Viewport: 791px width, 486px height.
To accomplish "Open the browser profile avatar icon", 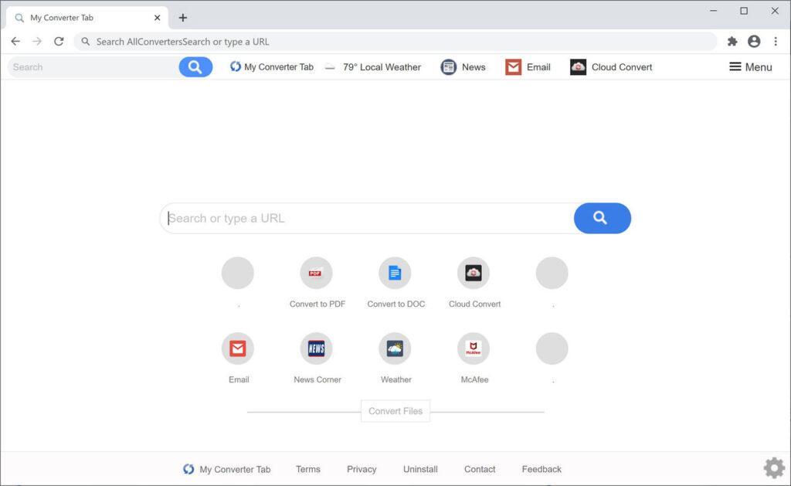I will click(754, 42).
